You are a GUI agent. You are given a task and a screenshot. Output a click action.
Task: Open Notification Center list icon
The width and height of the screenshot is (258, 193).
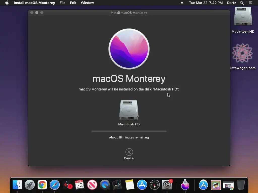[250, 3]
